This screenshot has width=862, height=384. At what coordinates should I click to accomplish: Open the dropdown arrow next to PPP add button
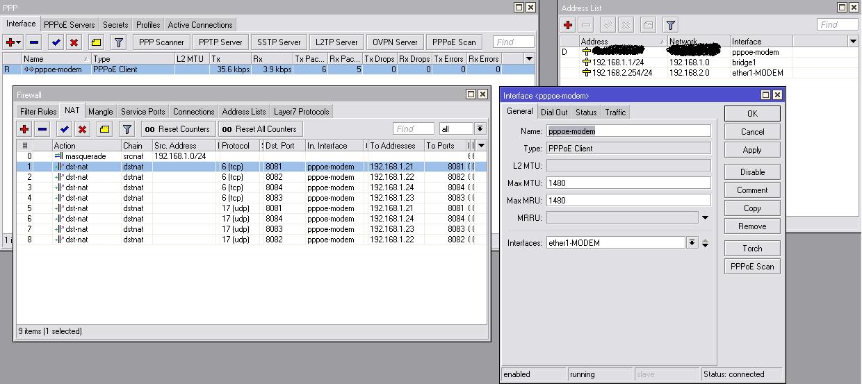(19, 43)
